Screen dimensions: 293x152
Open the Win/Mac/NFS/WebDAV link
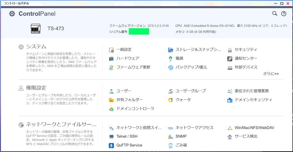tap(254, 128)
